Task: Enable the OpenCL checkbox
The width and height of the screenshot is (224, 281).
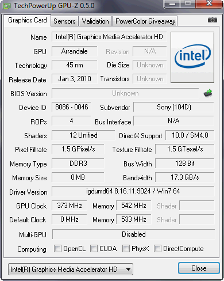Action: pyautogui.click(x=57, y=248)
